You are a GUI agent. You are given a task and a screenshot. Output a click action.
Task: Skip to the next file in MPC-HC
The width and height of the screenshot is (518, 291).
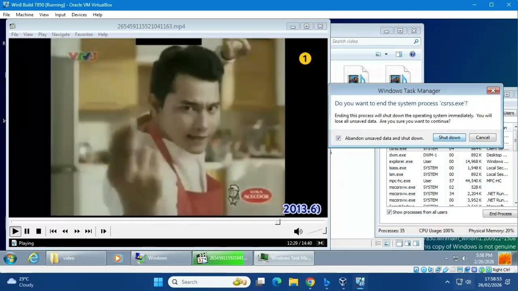coord(89,231)
